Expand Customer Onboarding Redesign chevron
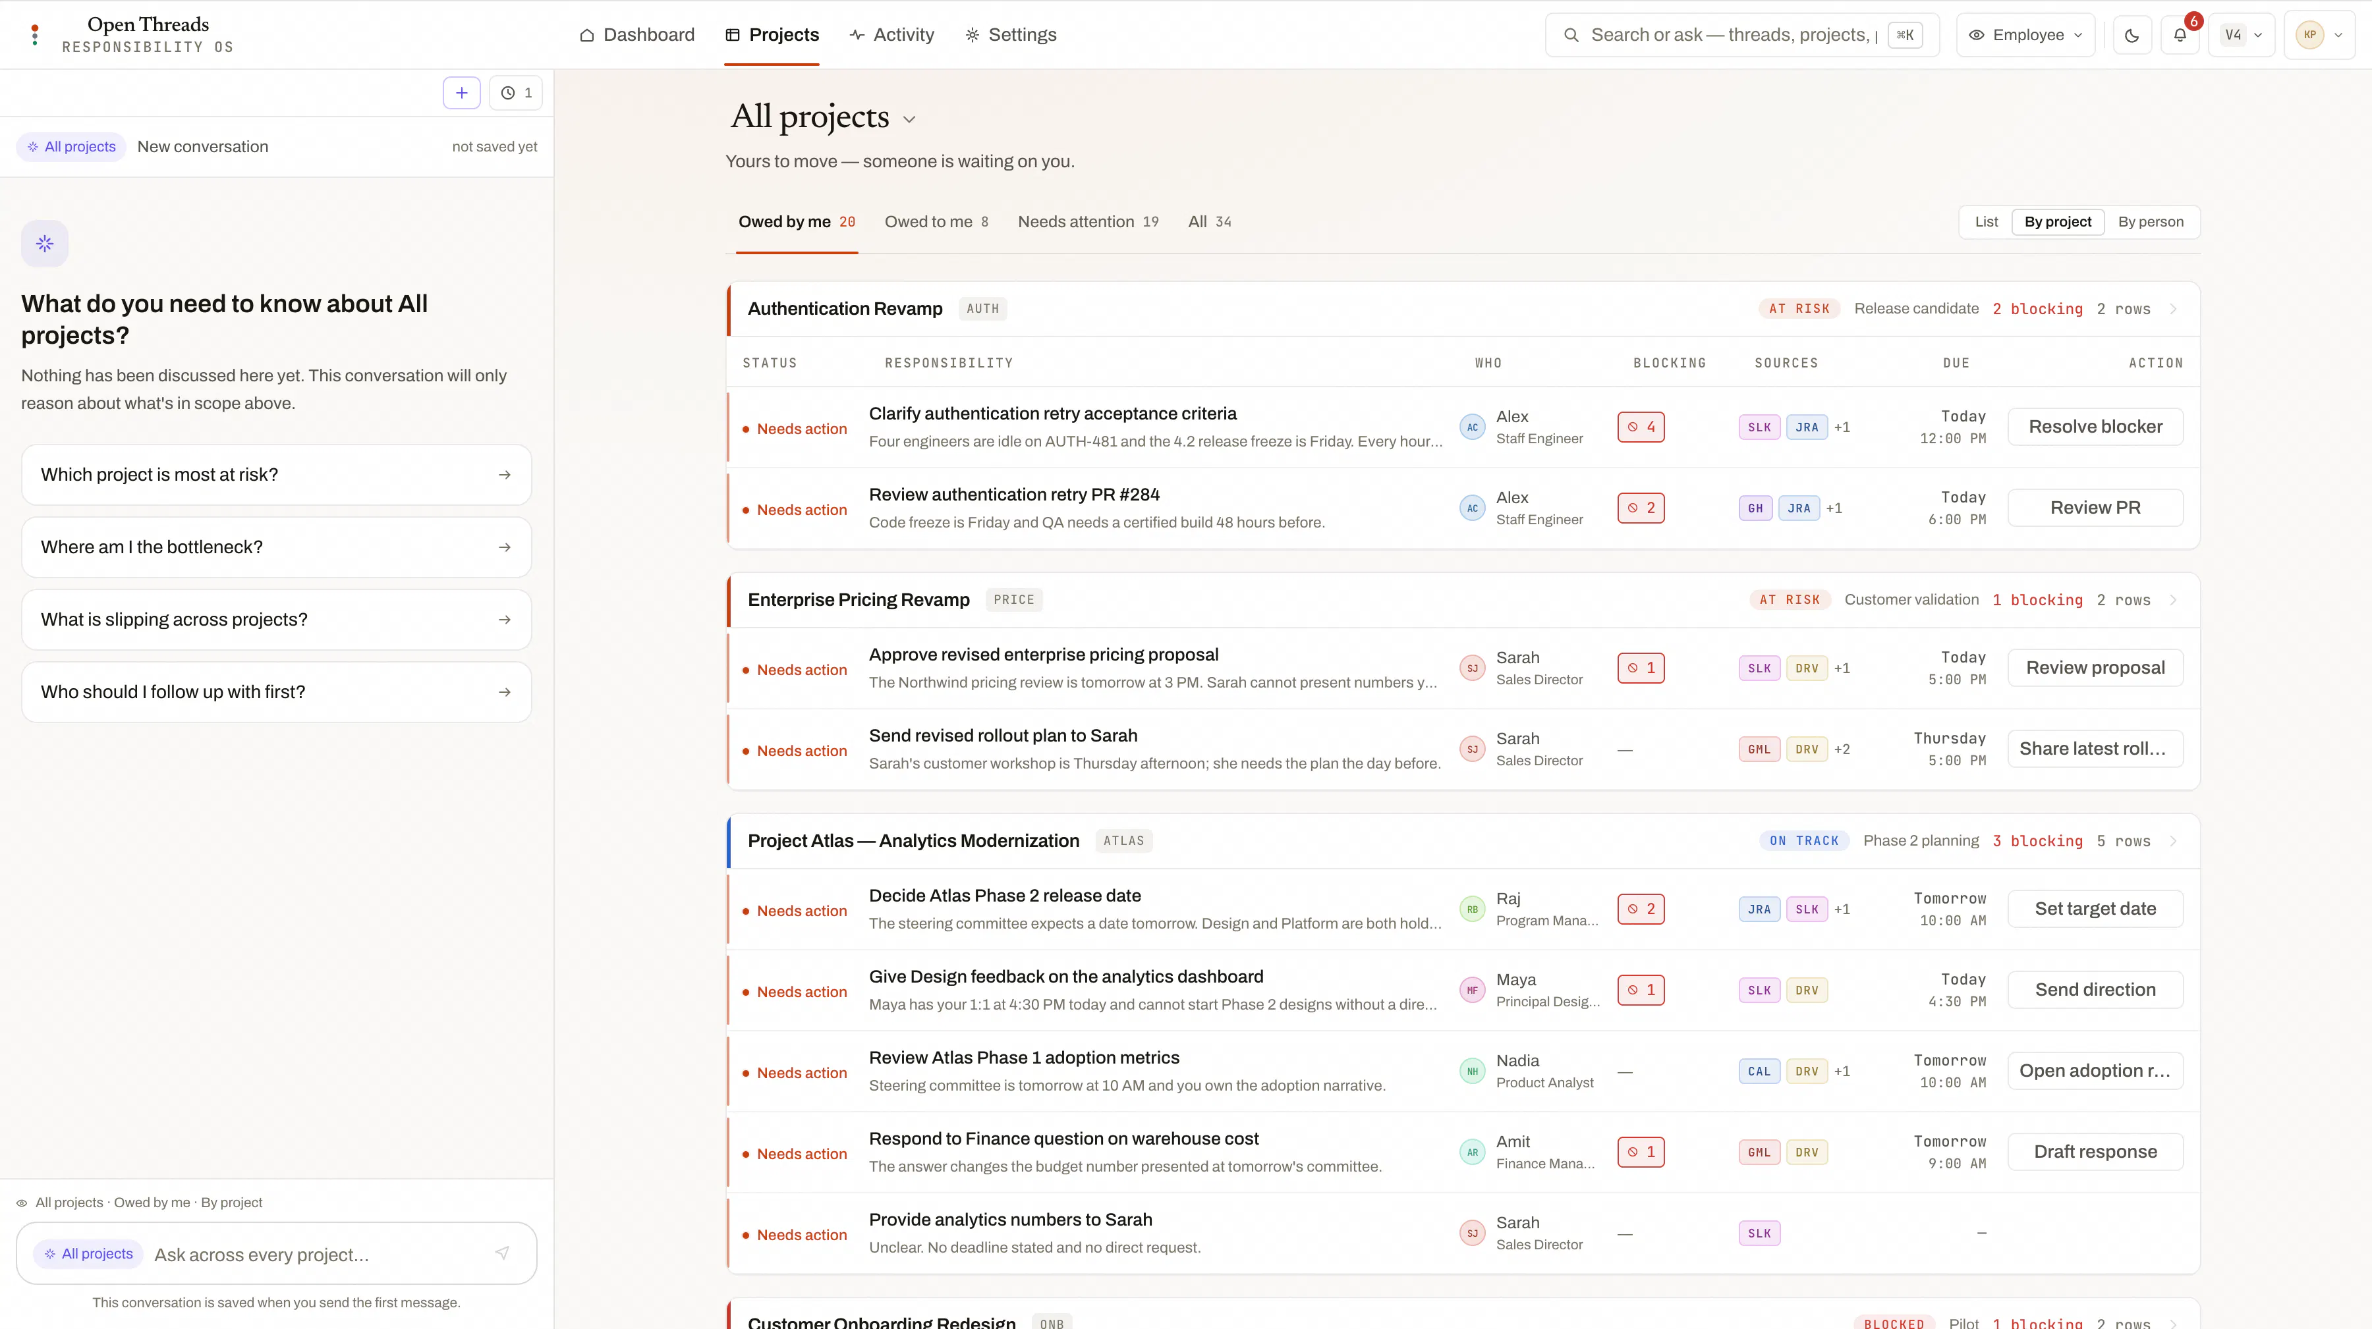 pyautogui.click(x=2173, y=1324)
